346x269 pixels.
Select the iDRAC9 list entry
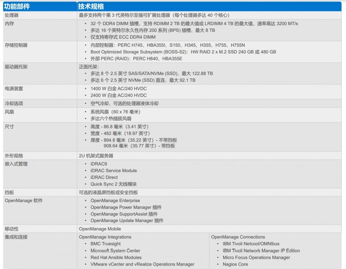(x=99, y=164)
